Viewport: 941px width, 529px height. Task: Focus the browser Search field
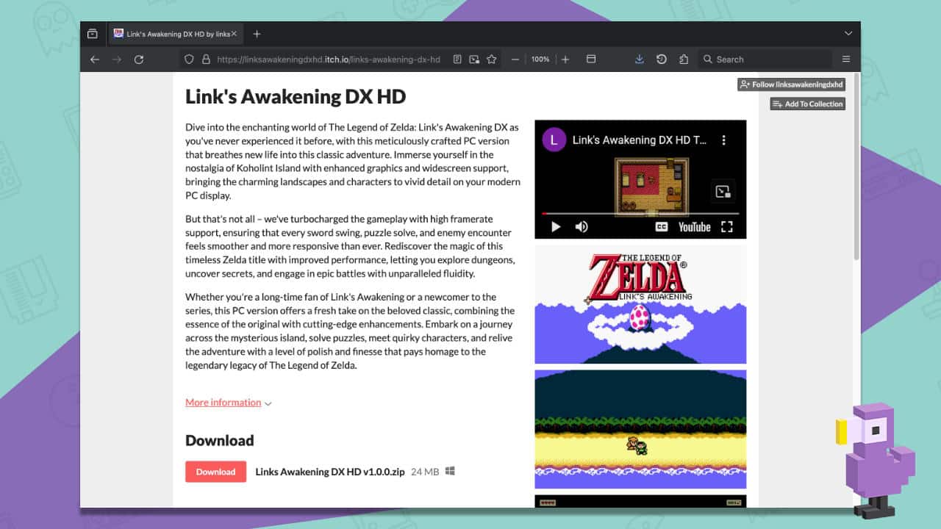[x=765, y=60]
